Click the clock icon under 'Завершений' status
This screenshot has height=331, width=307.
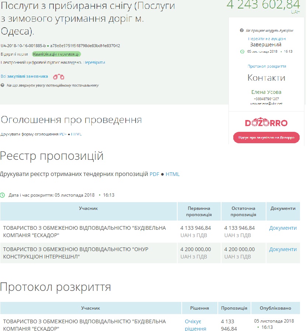coord(242,52)
